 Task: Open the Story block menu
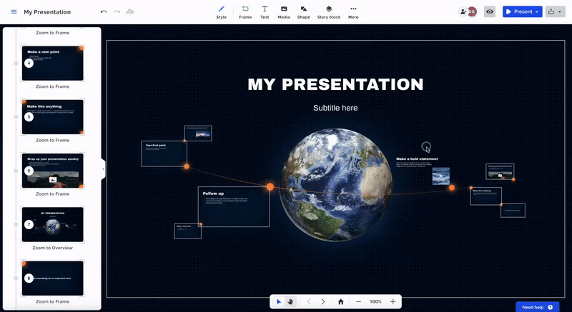point(329,12)
